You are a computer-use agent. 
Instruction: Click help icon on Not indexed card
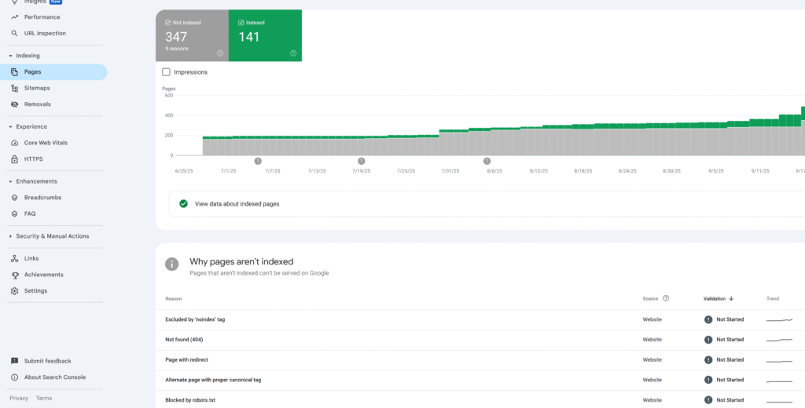click(220, 53)
